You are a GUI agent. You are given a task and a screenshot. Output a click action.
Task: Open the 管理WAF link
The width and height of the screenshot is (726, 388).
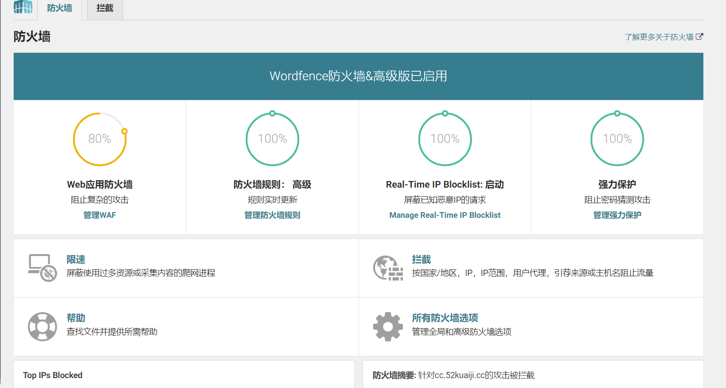point(100,215)
